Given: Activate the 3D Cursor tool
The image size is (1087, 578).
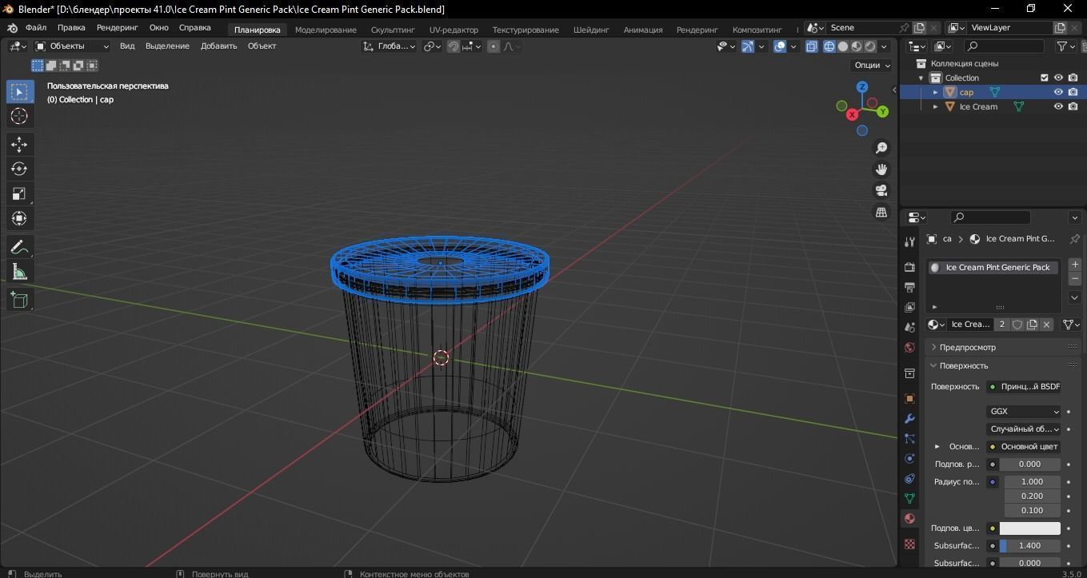Looking at the screenshot, I should click(19, 117).
